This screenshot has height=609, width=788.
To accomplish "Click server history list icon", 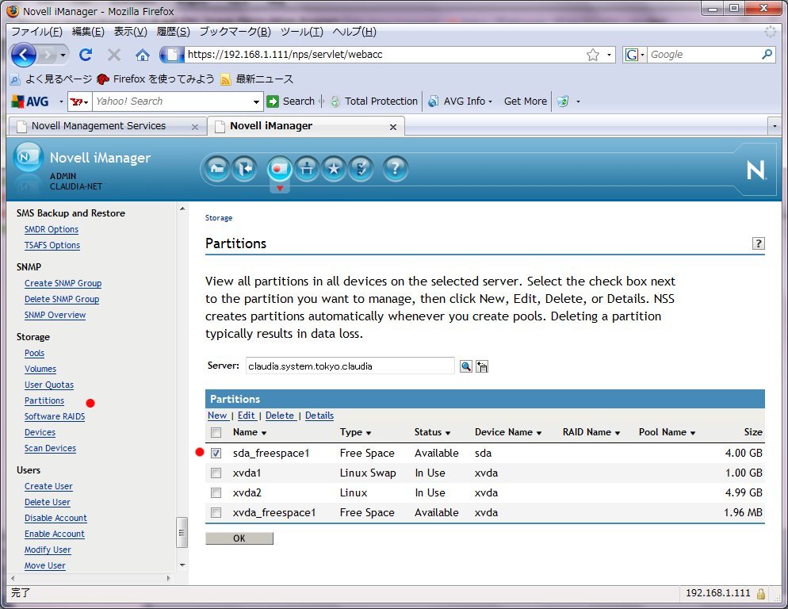I will pyautogui.click(x=482, y=366).
